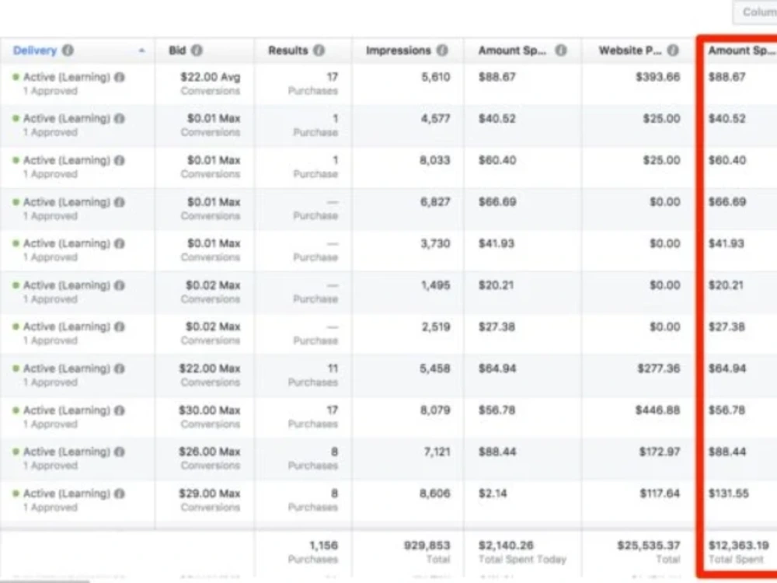Toggle sort arrow on the Delivery column
This screenshot has width=777, height=583.
coord(141,51)
